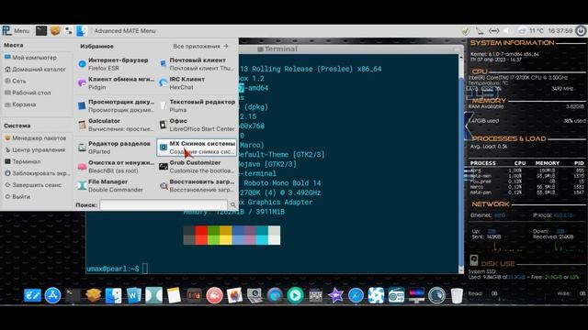Click the Advanced MATE Menu taskbar entry
Image resolution: width=588 pixels, height=330 pixels.
[125, 30]
